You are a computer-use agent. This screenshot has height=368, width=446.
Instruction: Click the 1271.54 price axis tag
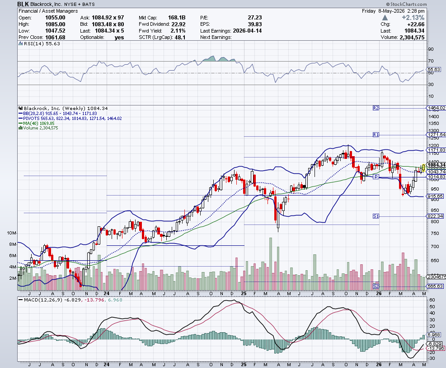(x=437, y=135)
